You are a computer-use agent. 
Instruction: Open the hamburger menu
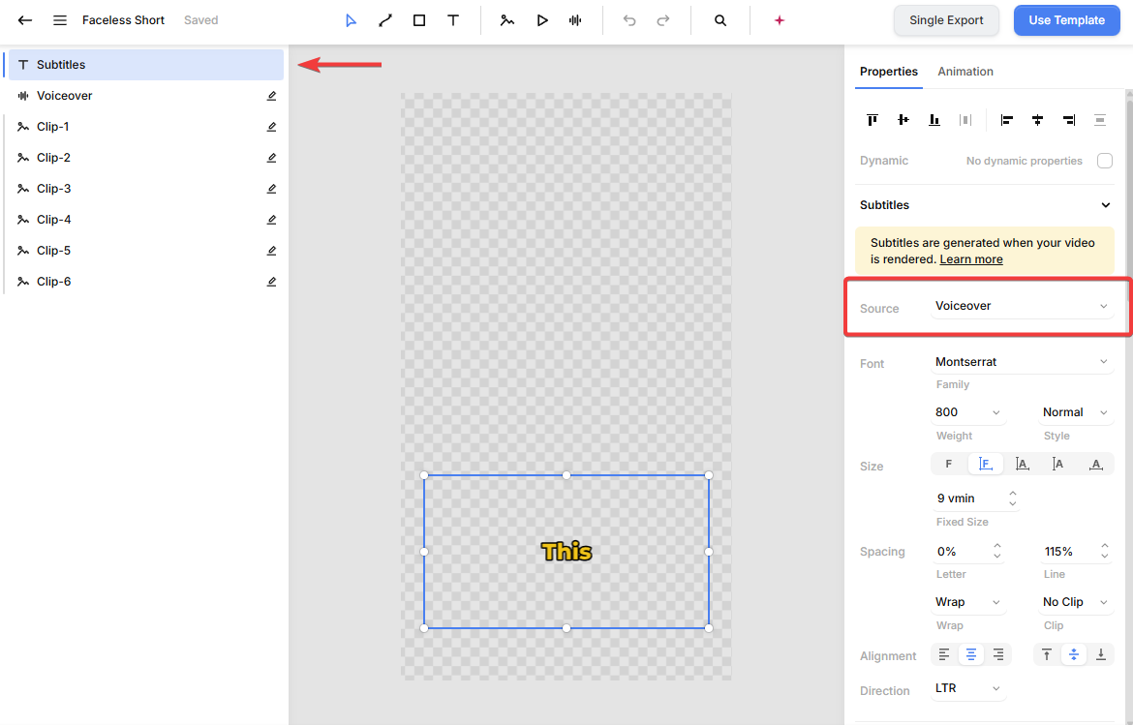point(60,20)
